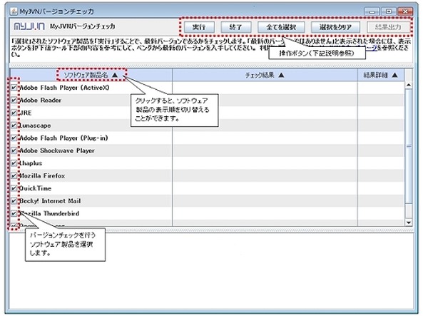Uncheck Adobe Flash Player (Plug-in) checkbox

[x=14, y=138]
